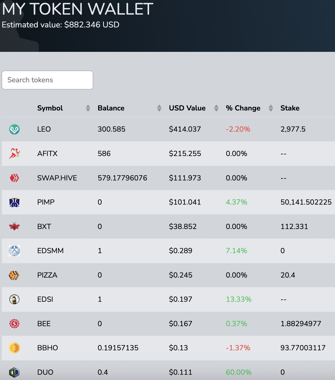Click the PIZZA token icon
Viewport: 335px width, 380px height.
pos(14,275)
